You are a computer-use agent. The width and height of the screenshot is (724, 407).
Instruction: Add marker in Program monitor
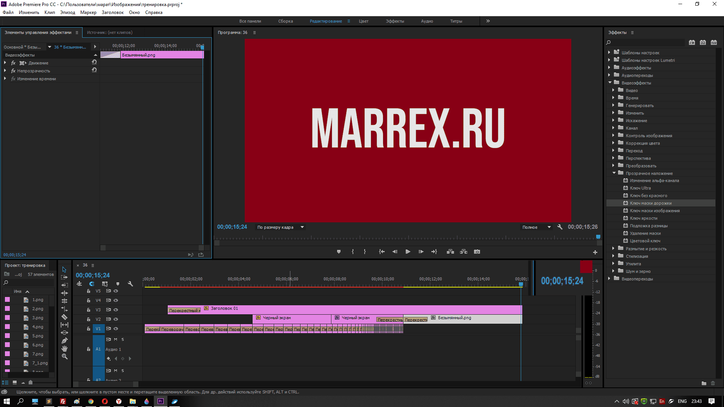coord(339,252)
